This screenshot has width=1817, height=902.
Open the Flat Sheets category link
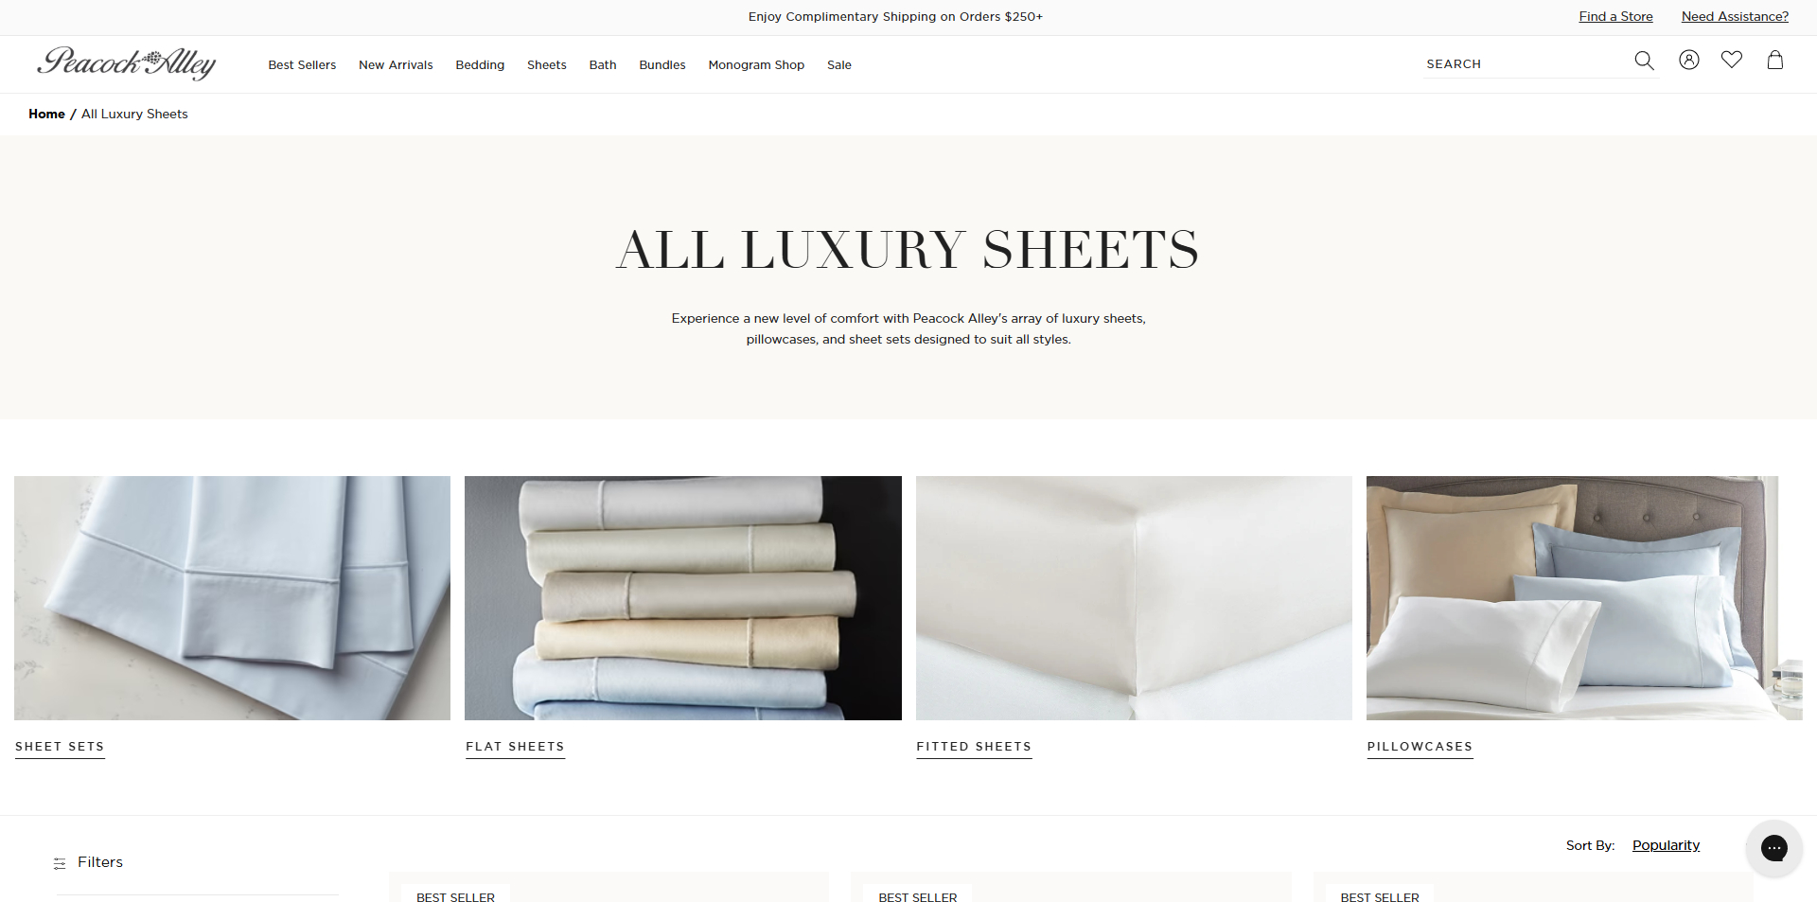(x=515, y=747)
